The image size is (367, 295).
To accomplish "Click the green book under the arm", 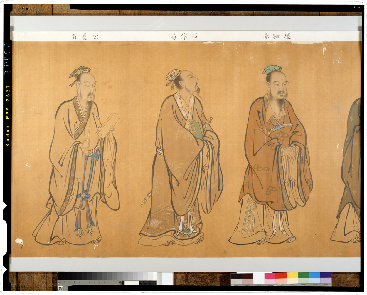I will (196, 128).
